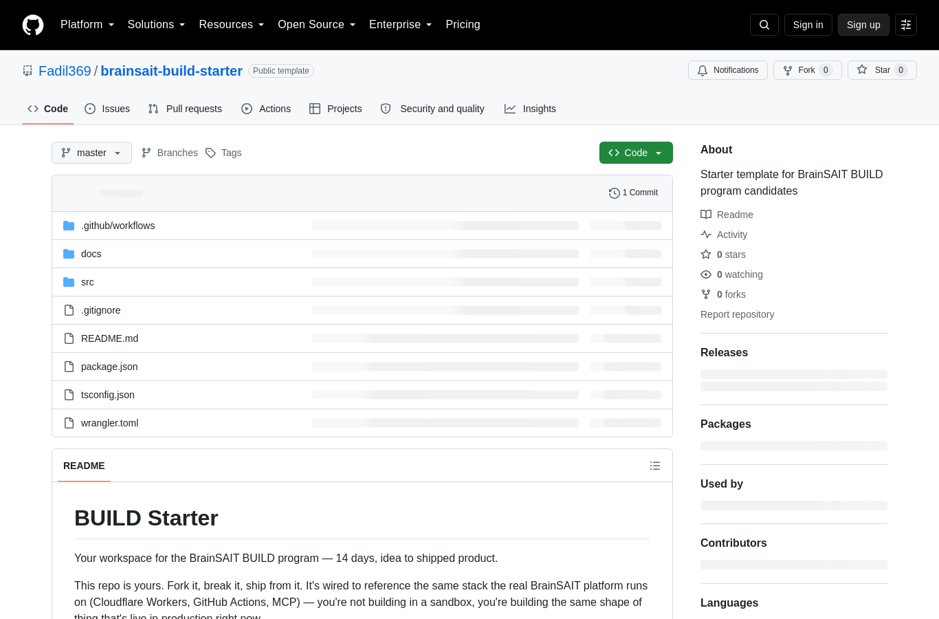Open the Fadil369 owner link
Image resolution: width=939 pixels, height=619 pixels.
pos(65,71)
